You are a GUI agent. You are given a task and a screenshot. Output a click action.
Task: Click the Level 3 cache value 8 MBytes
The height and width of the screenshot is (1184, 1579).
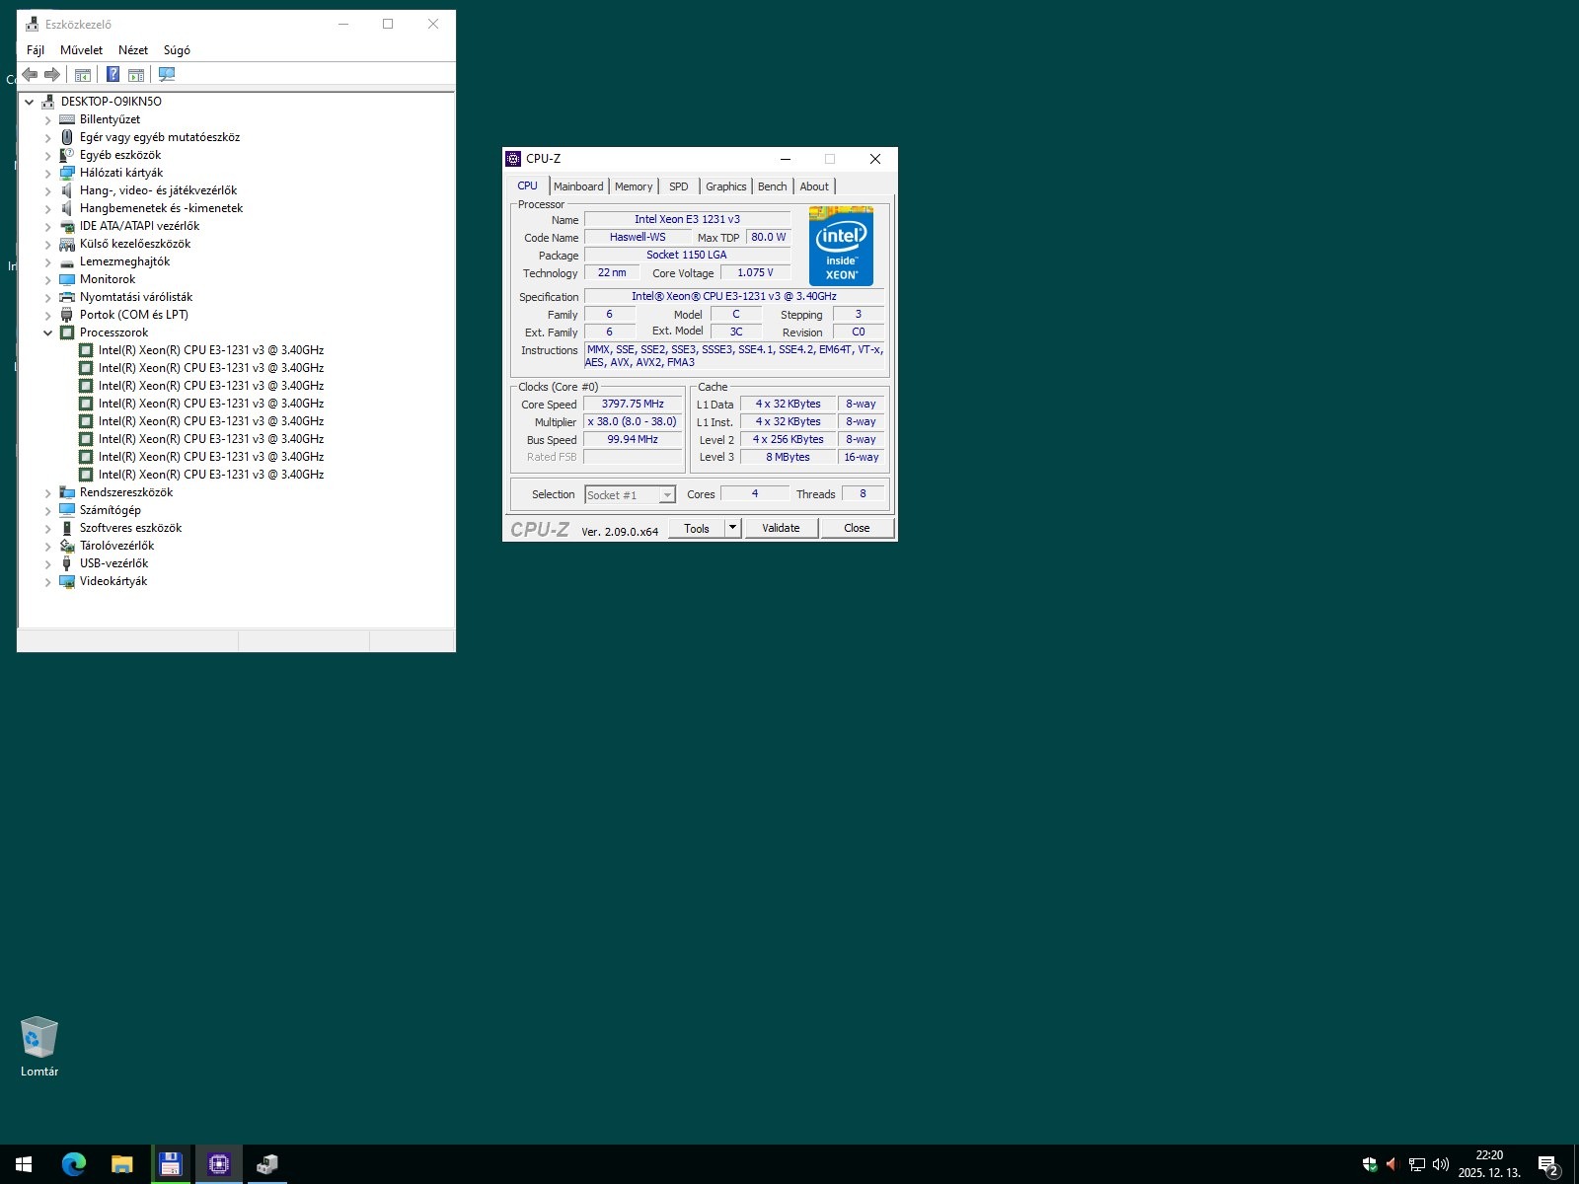tap(788, 457)
